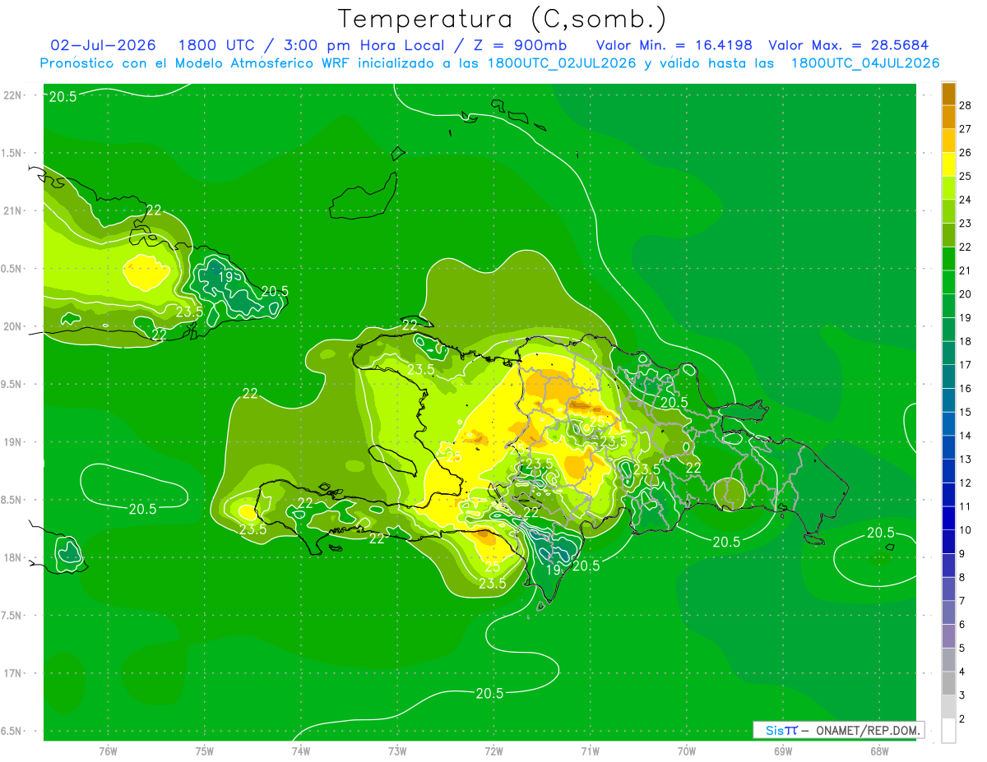Click the "Valor Min. = 16.4198" text
Screen dimensions: 987x762
click(674, 45)
